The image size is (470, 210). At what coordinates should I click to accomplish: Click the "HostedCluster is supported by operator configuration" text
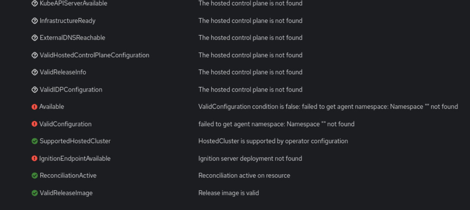[x=273, y=141]
